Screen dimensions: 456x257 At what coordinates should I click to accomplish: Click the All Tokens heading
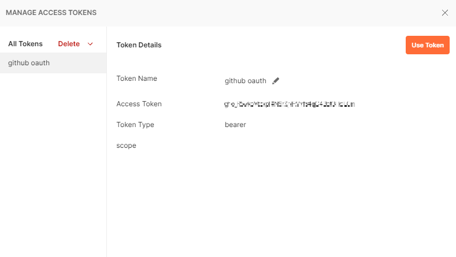[25, 44]
